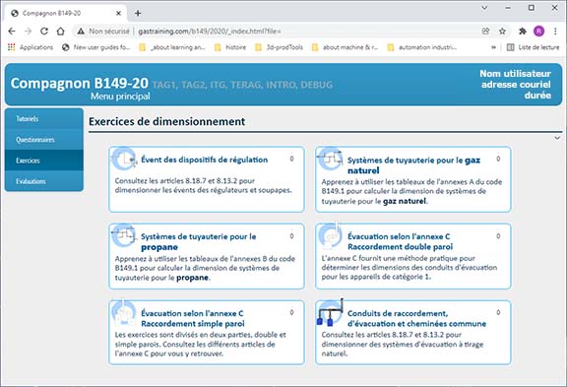Click the 'Raccordement double paroi' card icon
The height and width of the screenshot is (387, 567).
tap(330, 235)
